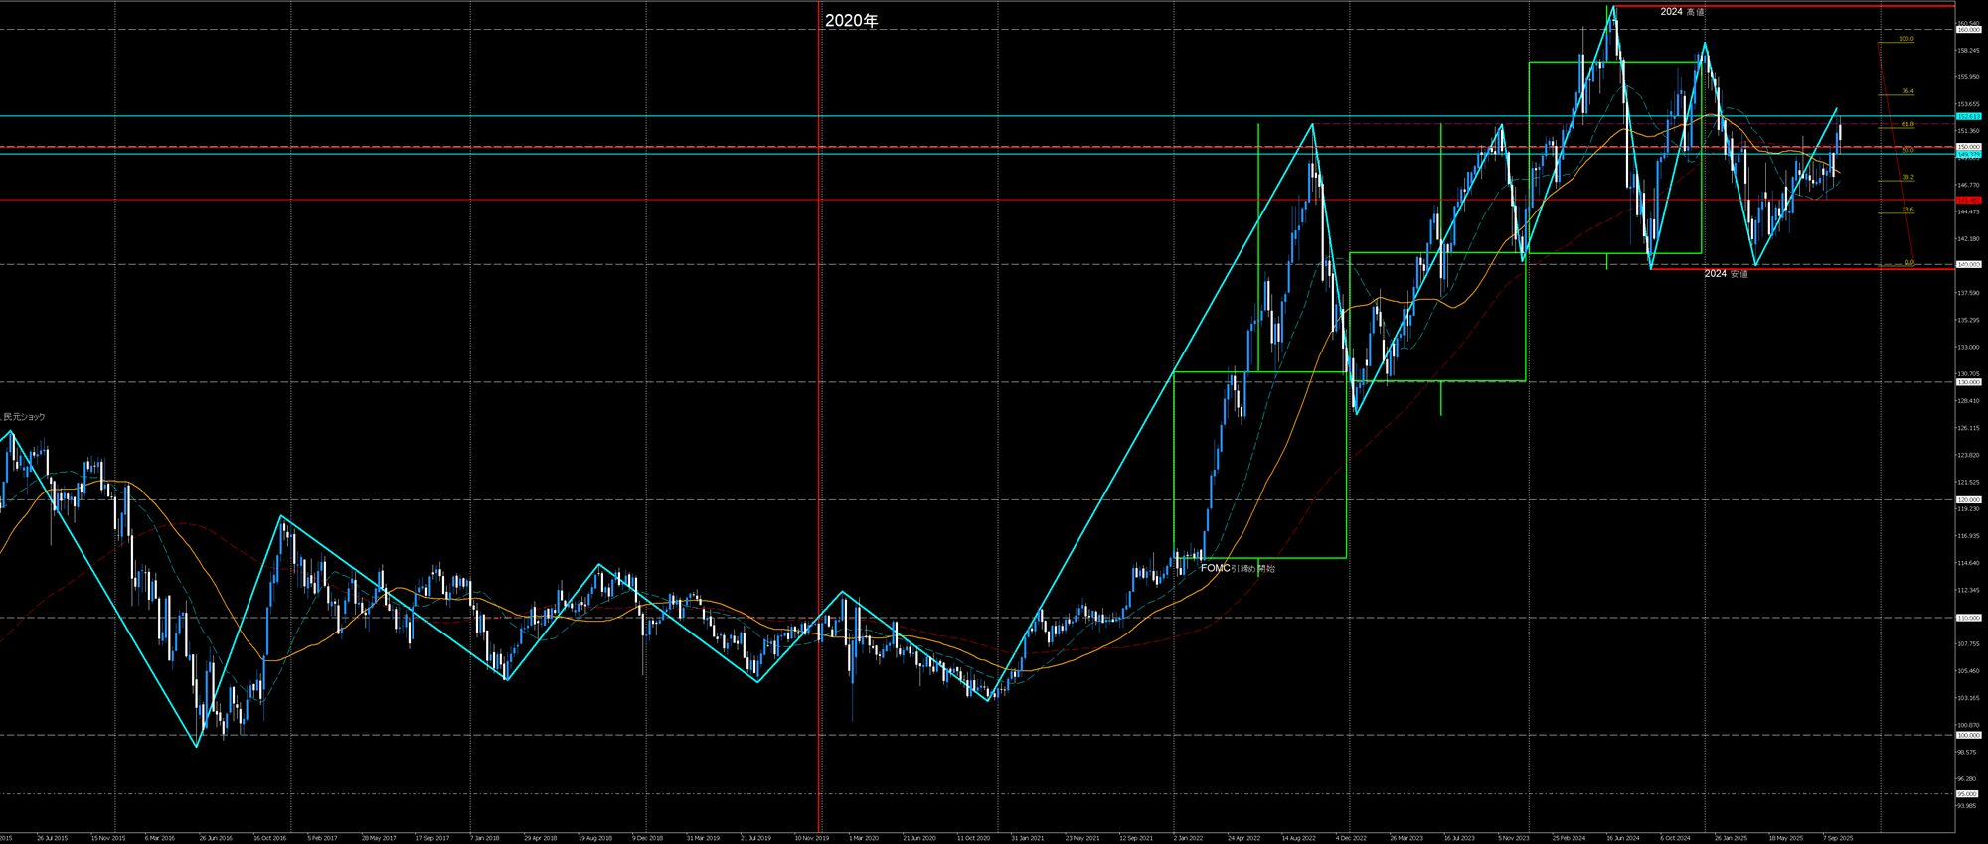Viewport: 1988px width, 844px height.
Task: Click the FOMC引締め開始 annotation
Action: coord(1238,568)
